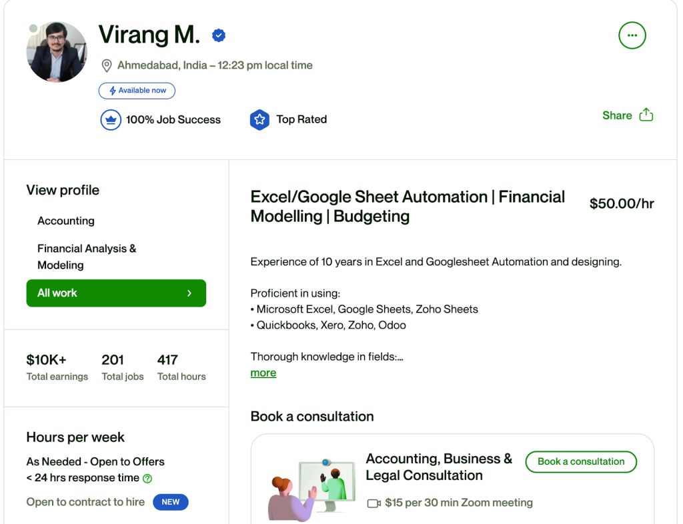Click the Top Rated star badge icon
This screenshot has height=524, width=683.
point(259,120)
